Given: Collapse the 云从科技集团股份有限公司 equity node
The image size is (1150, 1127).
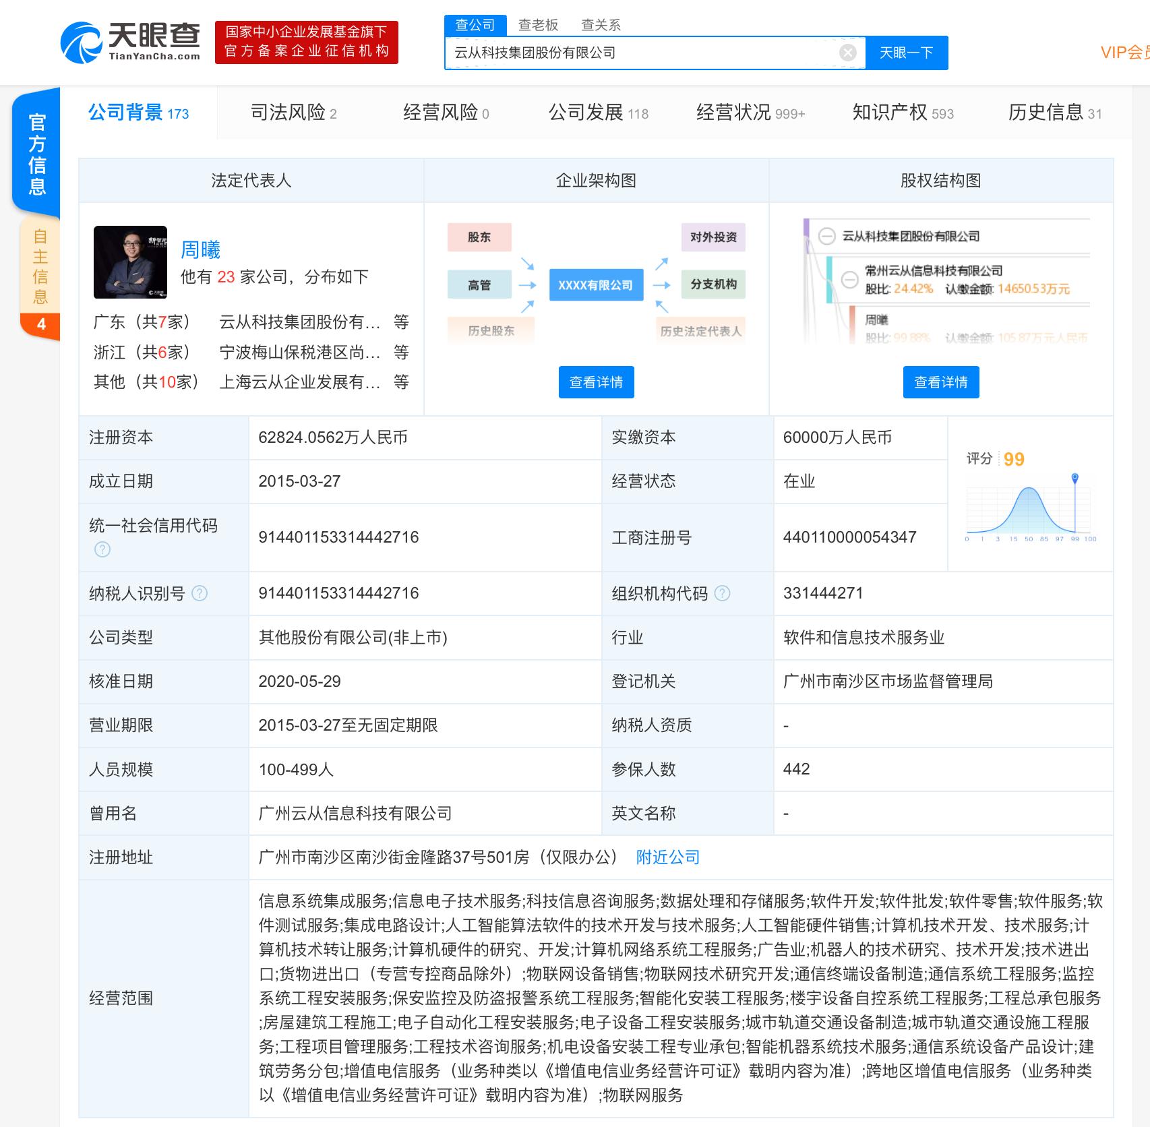Looking at the screenshot, I should 827,236.
